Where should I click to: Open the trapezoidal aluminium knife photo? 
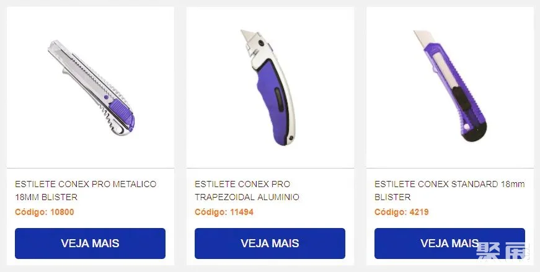268,87
